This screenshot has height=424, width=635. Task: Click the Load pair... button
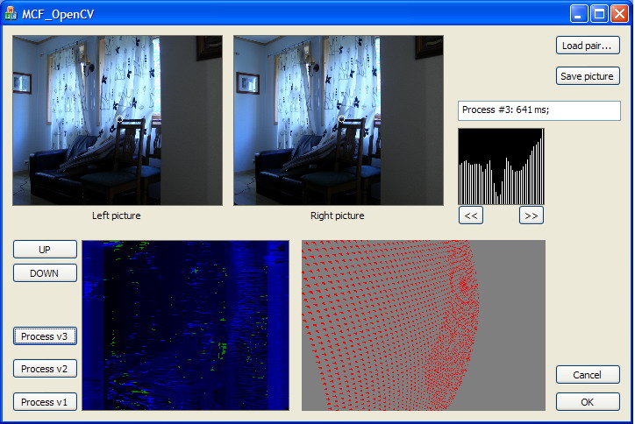pyautogui.click(x=588, y=46)
